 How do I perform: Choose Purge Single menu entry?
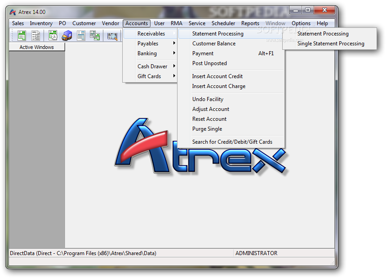click(231, 128)
